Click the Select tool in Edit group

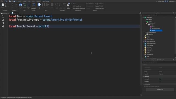pos(29,5)
